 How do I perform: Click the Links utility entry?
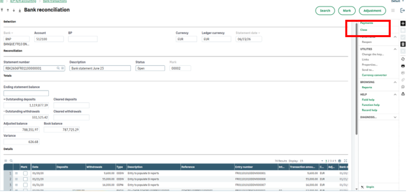365,60
